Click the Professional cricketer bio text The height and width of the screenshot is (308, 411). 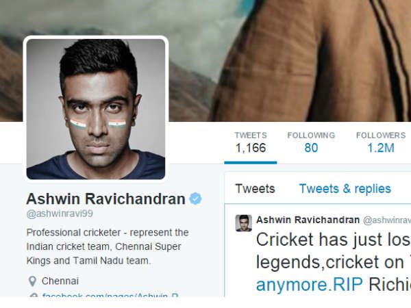point(108,246)
